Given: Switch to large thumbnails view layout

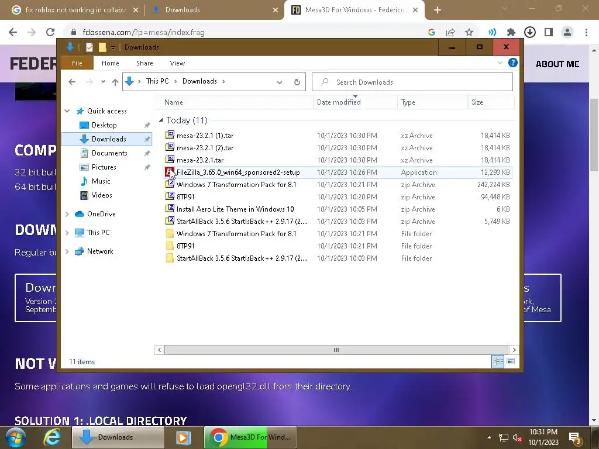Looking at the screenshot, I should (510, 361).
